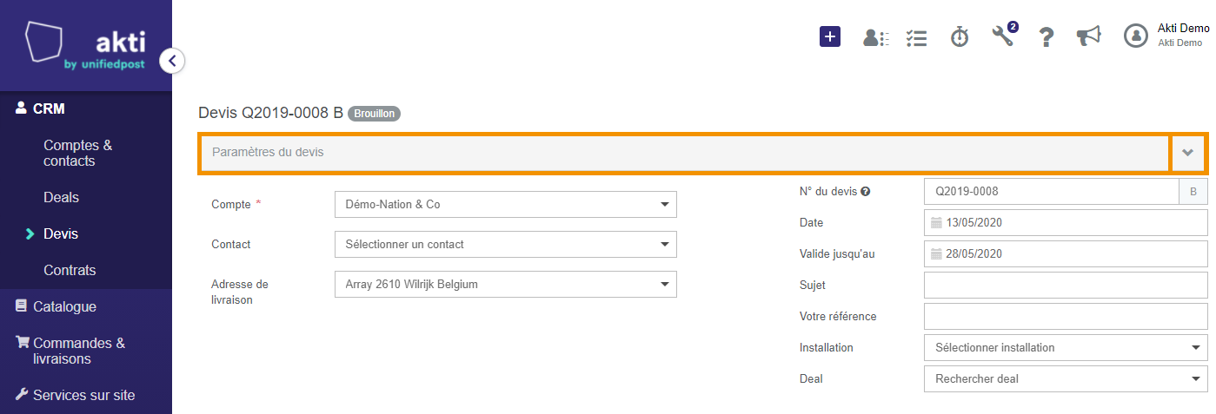Open the Adresse de livraison dropdown
1216x414 pixels.
pyautogui.click(x=505, y=285)
